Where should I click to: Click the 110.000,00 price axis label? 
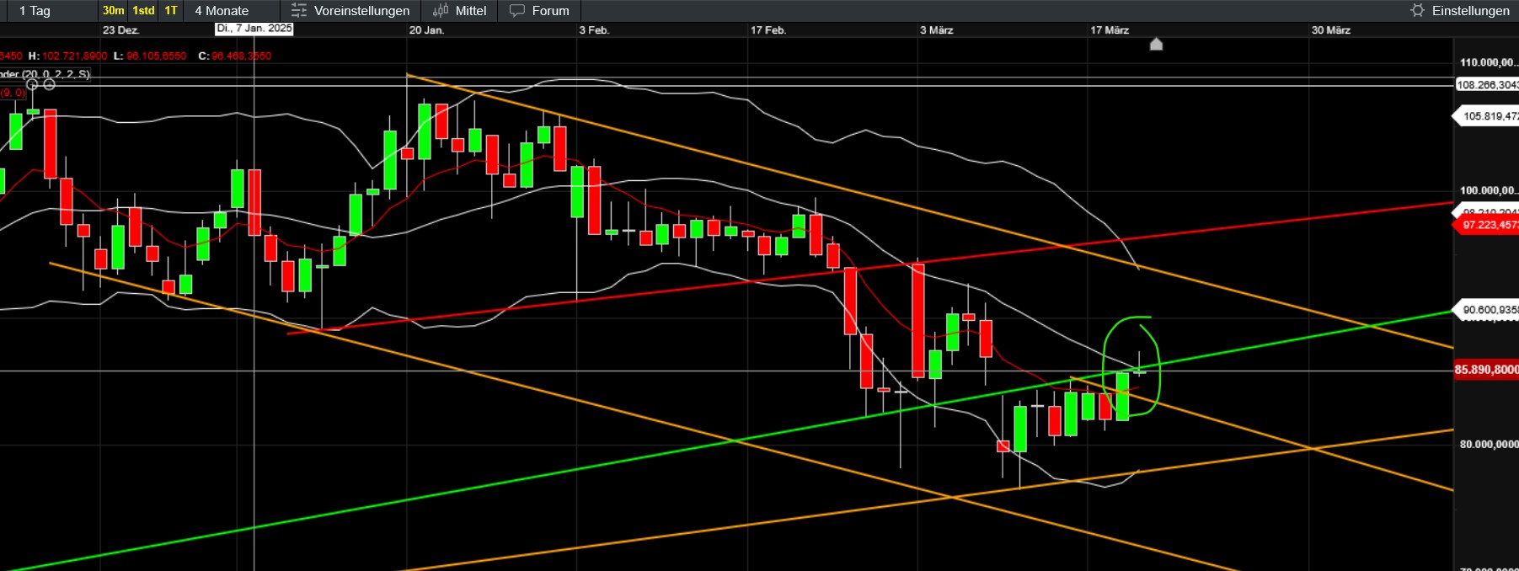(x=1489, y=62)
